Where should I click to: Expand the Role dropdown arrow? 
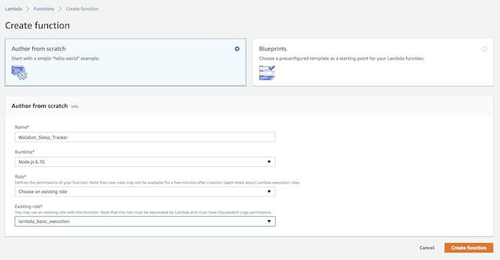click(x=269, y=192)
